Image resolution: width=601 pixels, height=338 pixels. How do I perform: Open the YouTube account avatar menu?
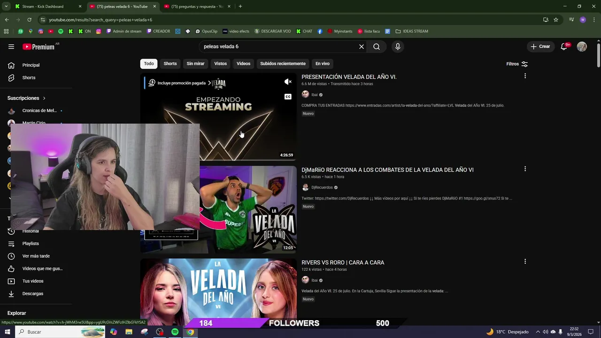[x=582, y=46]
